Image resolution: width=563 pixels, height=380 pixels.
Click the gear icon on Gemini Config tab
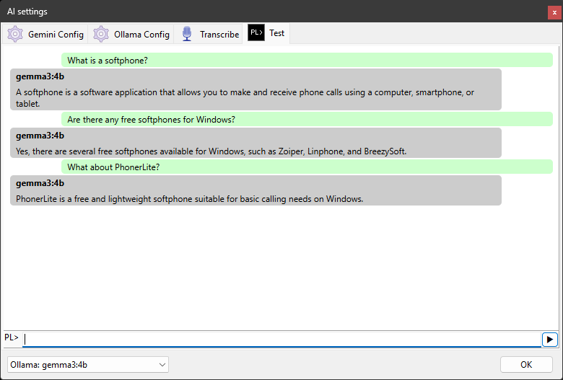click(x=15, y=34)
